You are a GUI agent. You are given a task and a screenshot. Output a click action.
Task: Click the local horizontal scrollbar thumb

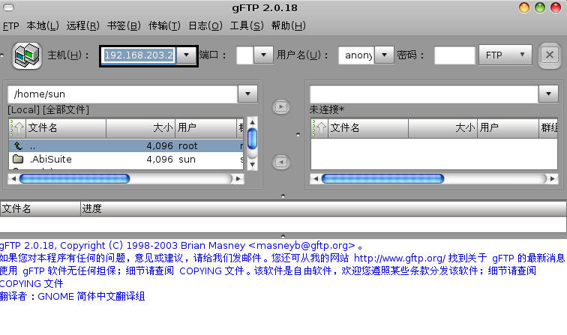point(74,178)
